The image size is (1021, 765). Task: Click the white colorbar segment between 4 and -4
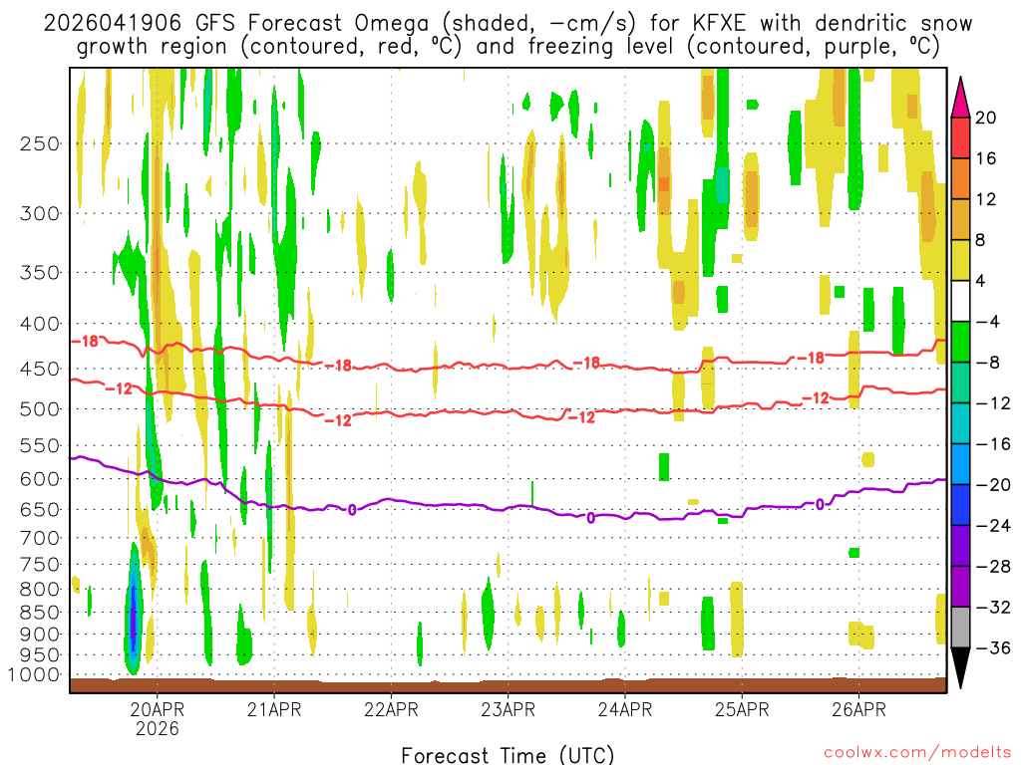[x=961, y=300]
